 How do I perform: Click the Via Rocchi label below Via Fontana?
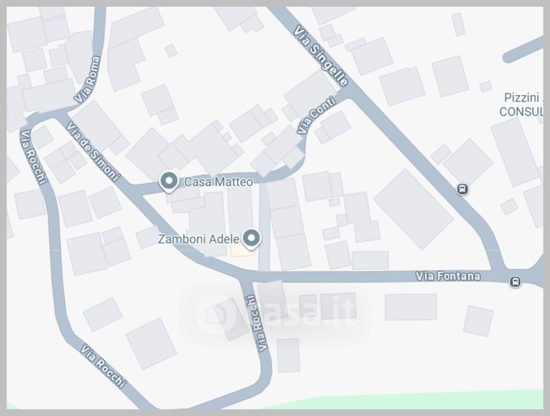pos(257,323)
